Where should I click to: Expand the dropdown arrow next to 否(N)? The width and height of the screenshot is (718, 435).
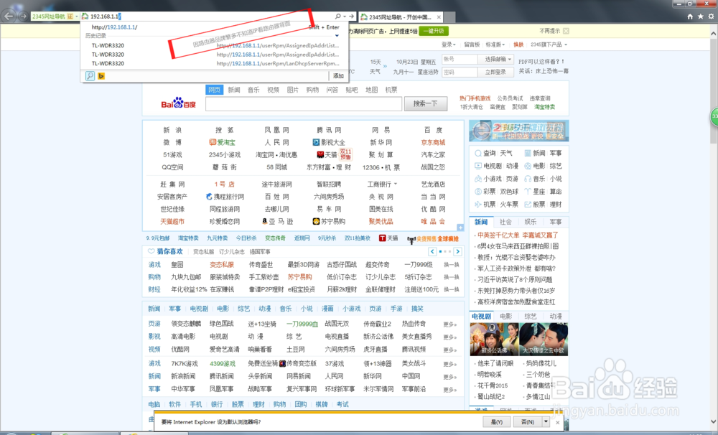546,422
